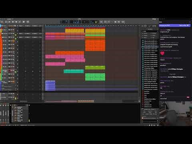Screen dimensions: 192x144
Task: Click the play position display in transport
Action: [76, 21]
